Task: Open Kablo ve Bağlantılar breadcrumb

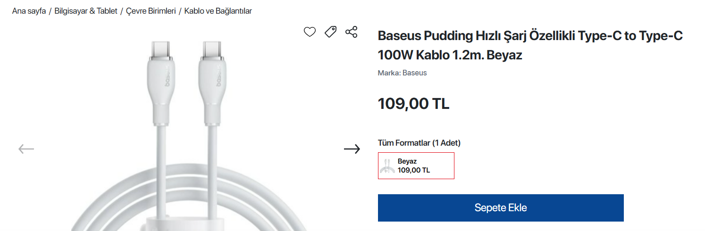Action: coord(218,11)
